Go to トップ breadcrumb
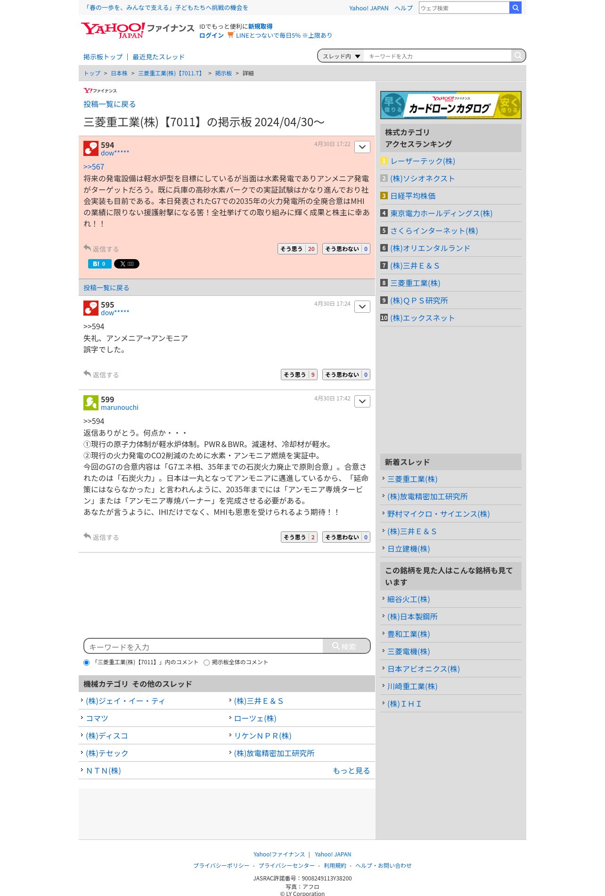The height and width of the screenshot is (896, 605). (x=92, y=73)
